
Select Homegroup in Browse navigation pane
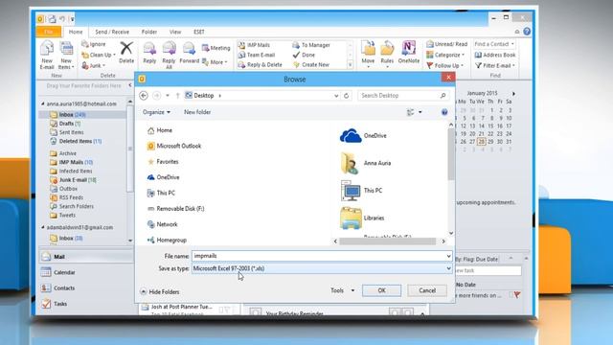(167, 240)
